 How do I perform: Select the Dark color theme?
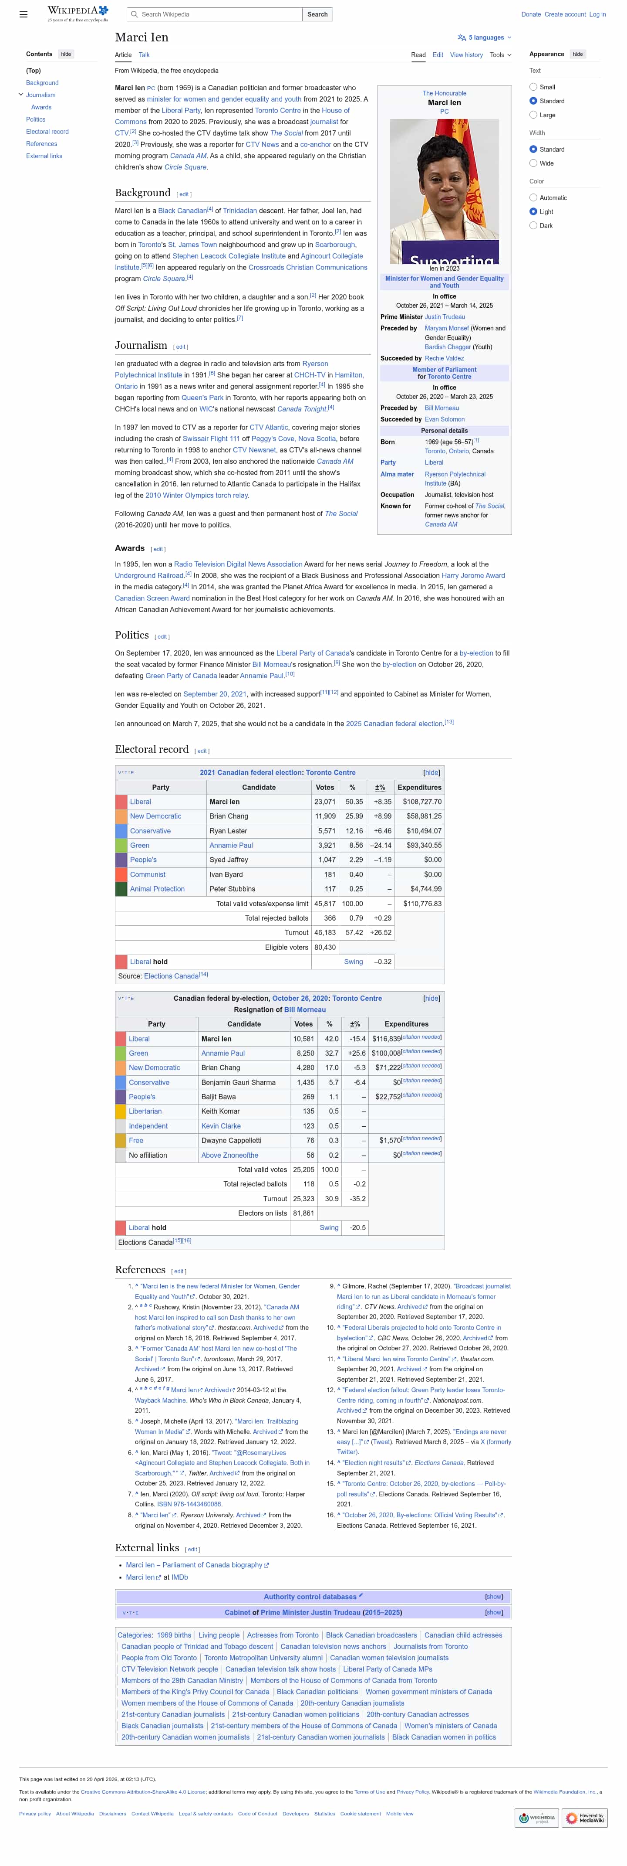pos(533,225)
